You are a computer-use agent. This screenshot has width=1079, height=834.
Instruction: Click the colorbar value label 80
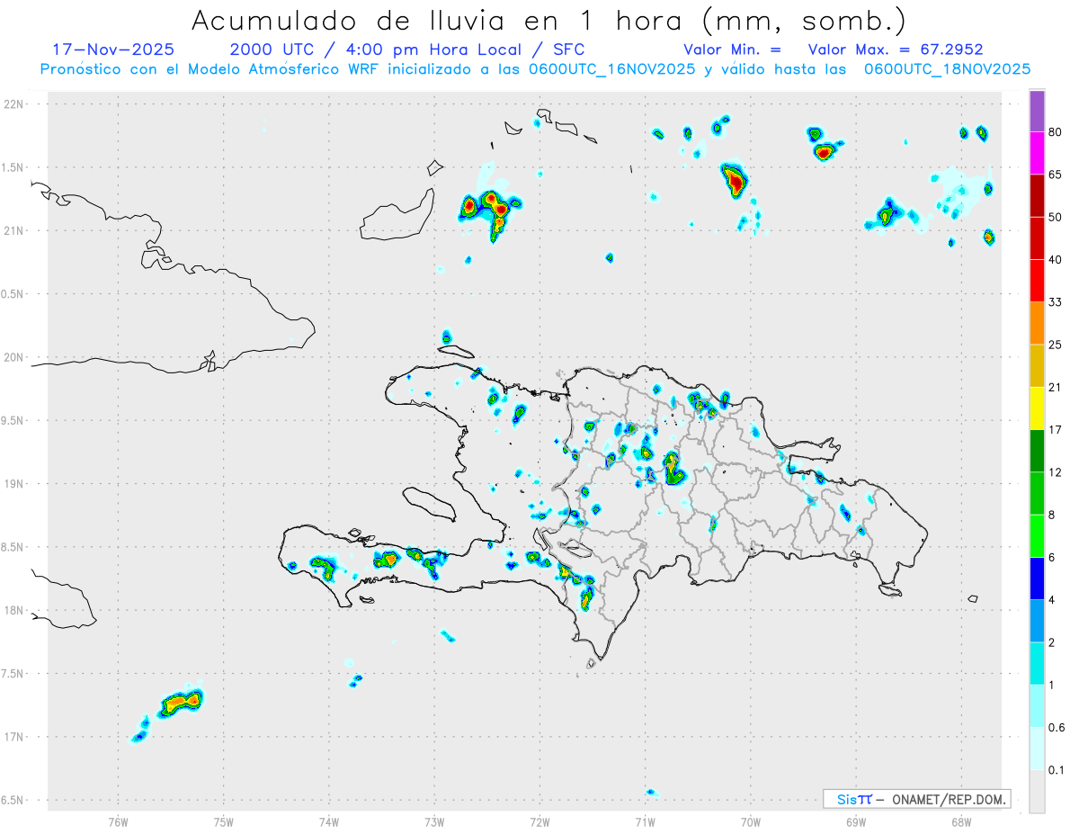1056,132
